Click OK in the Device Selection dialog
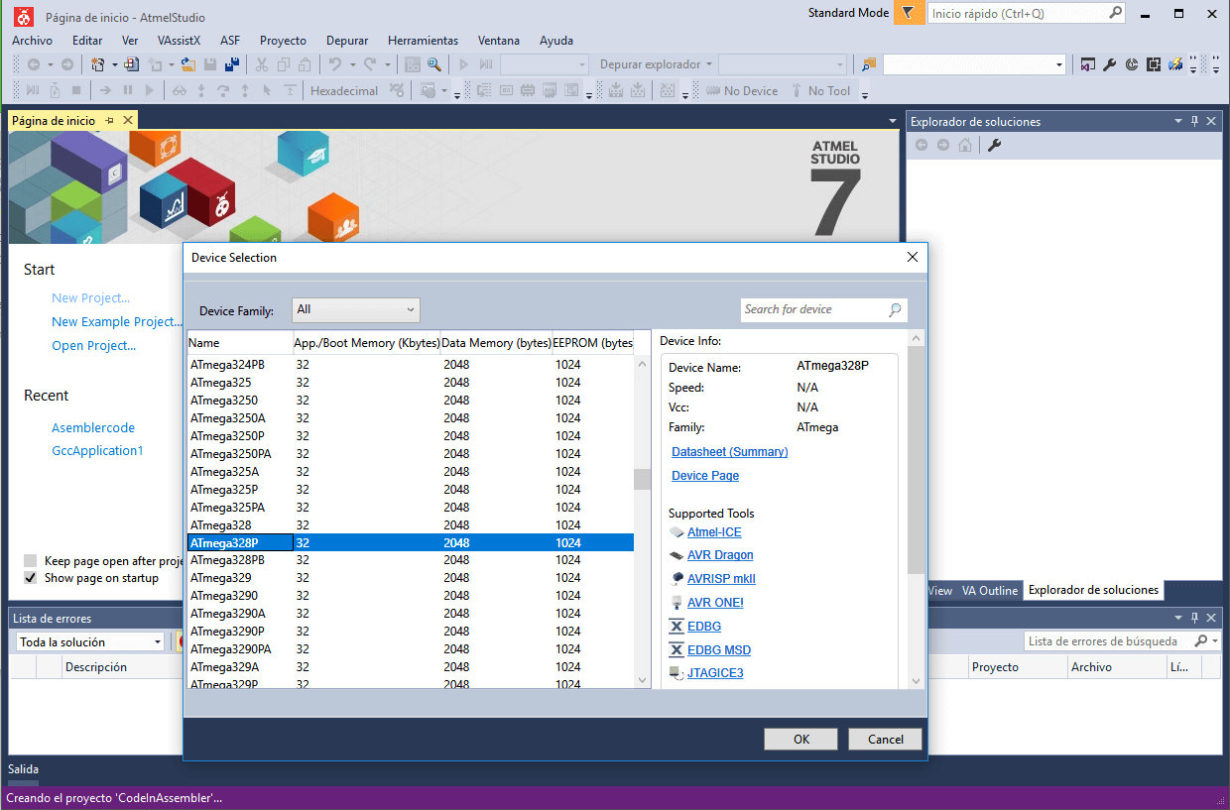 [801, 739]
